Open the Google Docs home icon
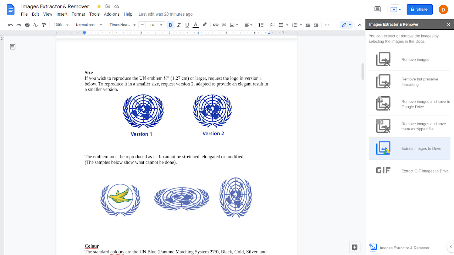 tap(11, 10)
